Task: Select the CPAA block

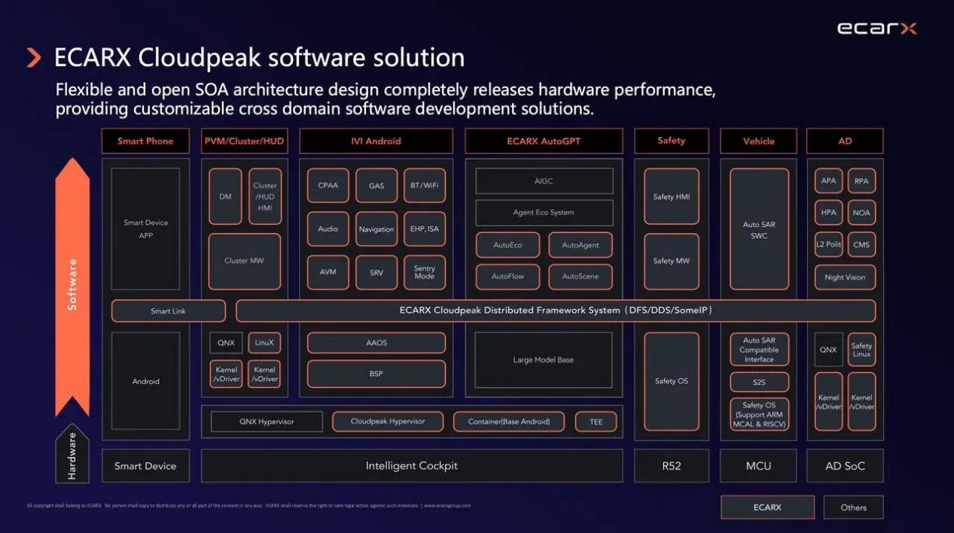Action: (328, 186)
